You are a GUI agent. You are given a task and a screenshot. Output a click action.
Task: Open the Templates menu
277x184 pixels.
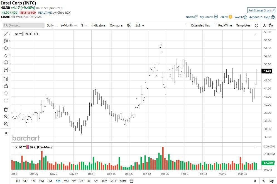tap(243, 25)
